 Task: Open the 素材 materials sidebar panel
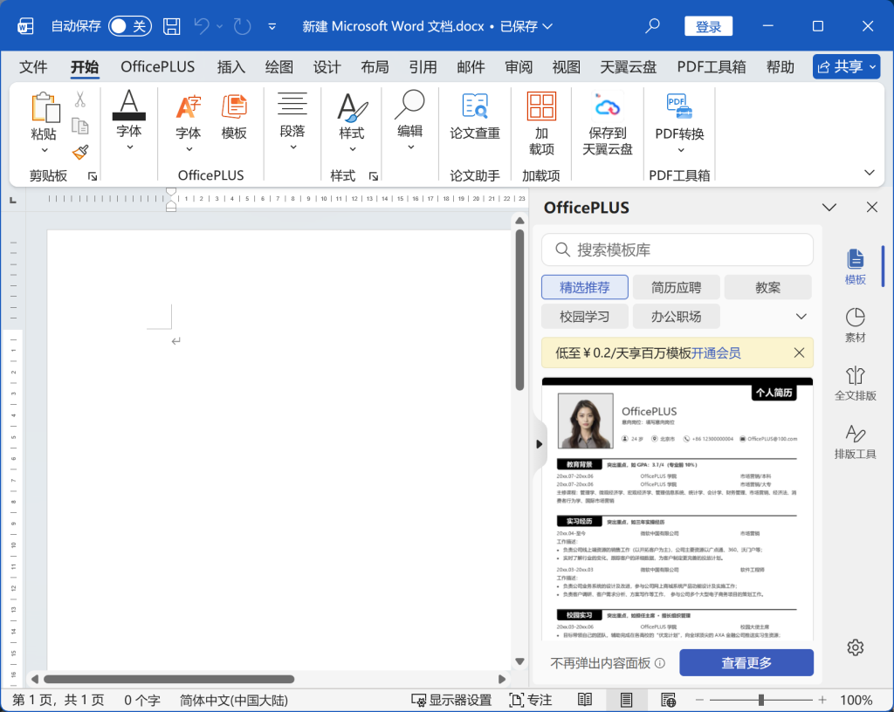tap(855, 325)
